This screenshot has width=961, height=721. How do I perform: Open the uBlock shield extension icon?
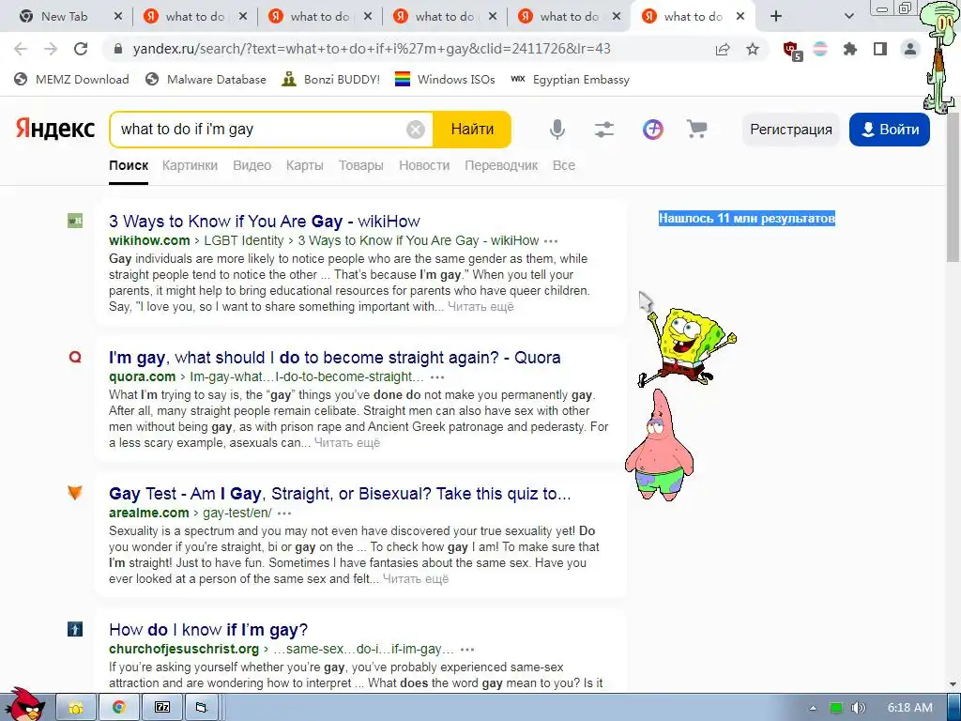point(792,50)
